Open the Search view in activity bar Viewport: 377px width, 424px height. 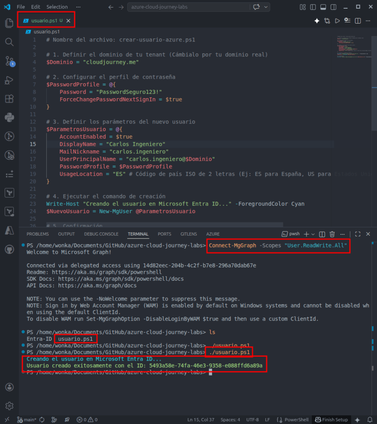tap(9, 42)
